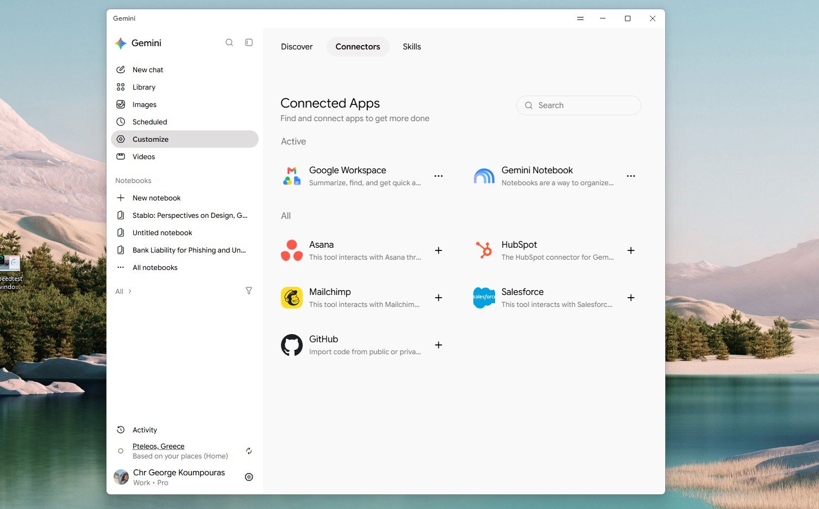The height and width of the screenshot is (509, 819).
Task: Create a New notebook
Action: coord(185,198)
